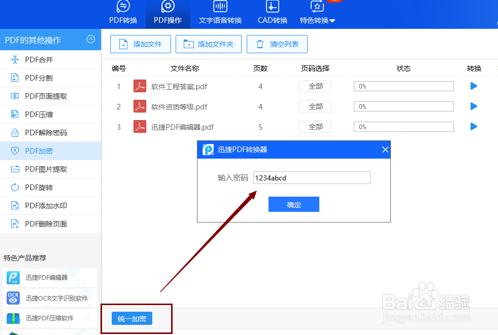Click progress bar of 软件工程答案.pdf

pos(404,86)
